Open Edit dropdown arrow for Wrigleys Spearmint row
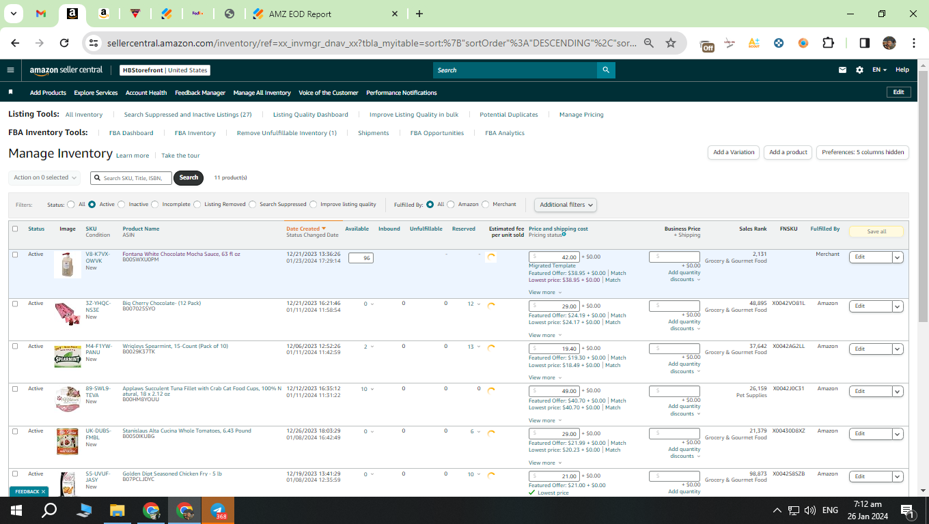The image size is (929, 524). pyautogui.click(x=898, y=349)
